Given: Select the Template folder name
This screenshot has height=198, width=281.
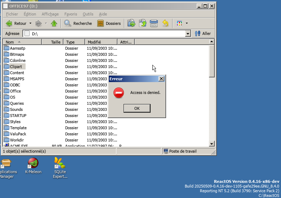Looking at the screenshot, I should click(x=18, y=128).
